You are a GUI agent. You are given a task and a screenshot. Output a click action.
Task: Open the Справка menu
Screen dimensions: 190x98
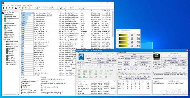tap(30, 6)
